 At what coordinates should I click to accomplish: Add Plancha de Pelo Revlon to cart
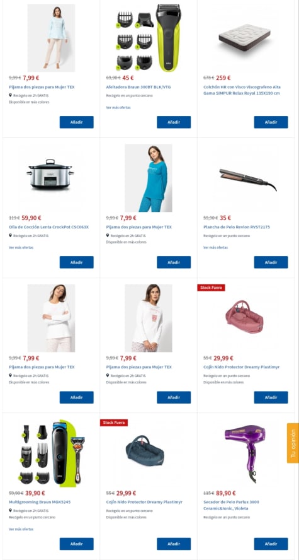click(271, 262)
